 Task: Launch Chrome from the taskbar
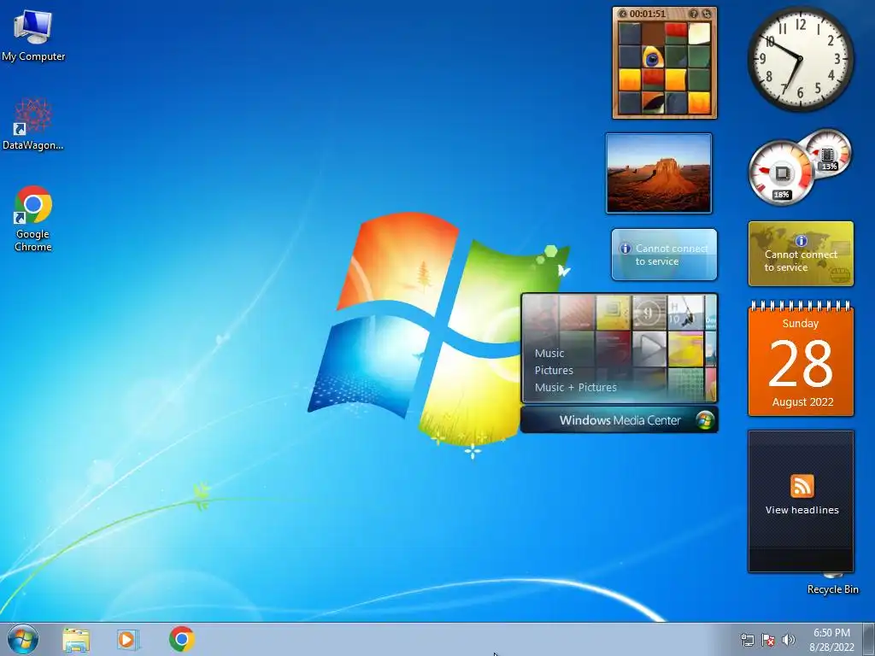(182, 639)
